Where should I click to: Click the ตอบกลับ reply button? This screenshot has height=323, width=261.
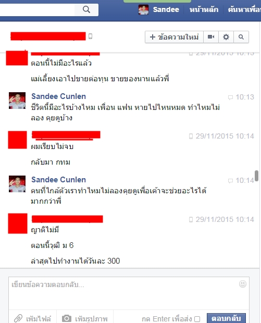click(226, 318)
